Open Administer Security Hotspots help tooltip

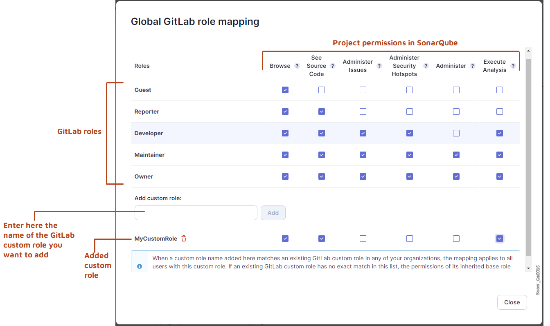(426, 65)
